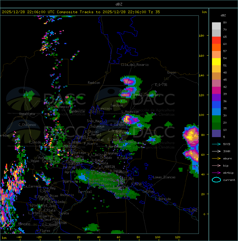Click the 'dBZ' heading above the legend
Screen dimensions: 238x241
point(223,15)
